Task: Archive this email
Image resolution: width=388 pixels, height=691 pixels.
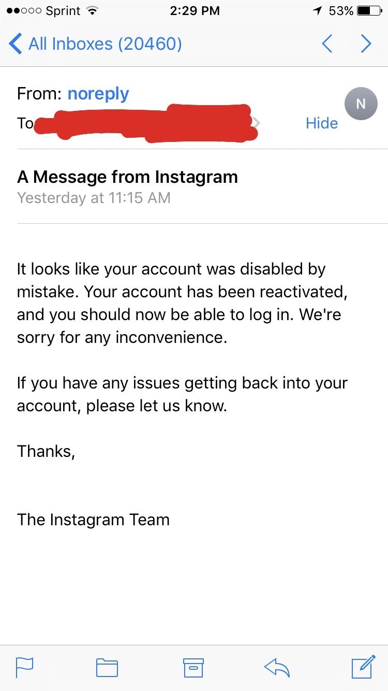Action: pos(193,667)
